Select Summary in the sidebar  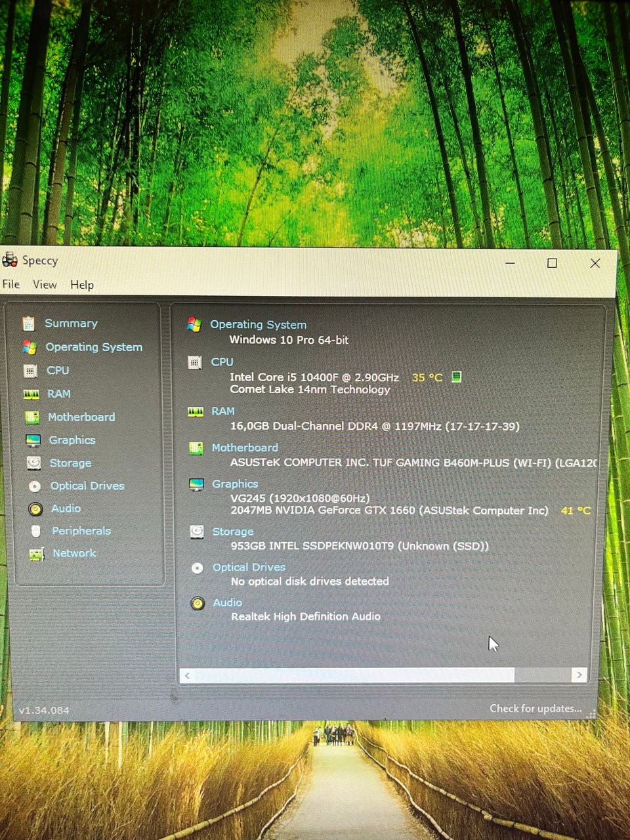71,323
